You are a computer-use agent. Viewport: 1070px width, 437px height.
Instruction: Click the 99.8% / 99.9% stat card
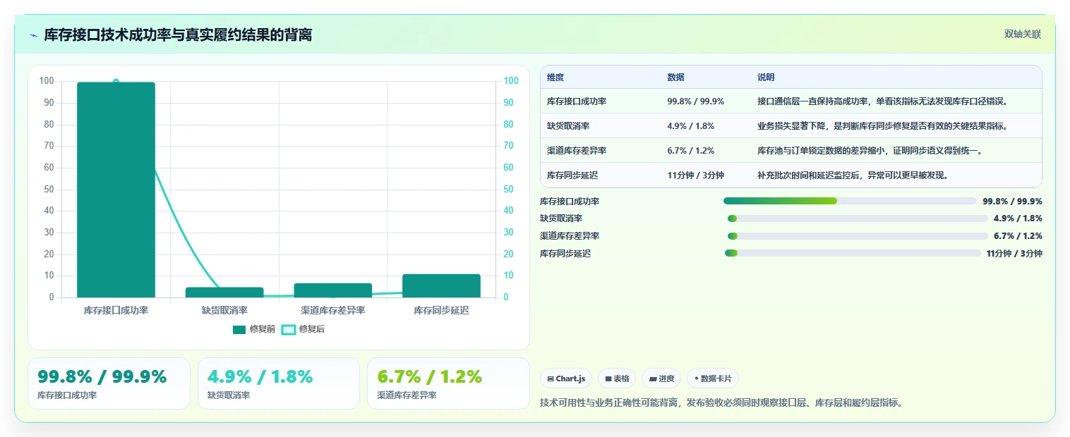click(109, 383)
